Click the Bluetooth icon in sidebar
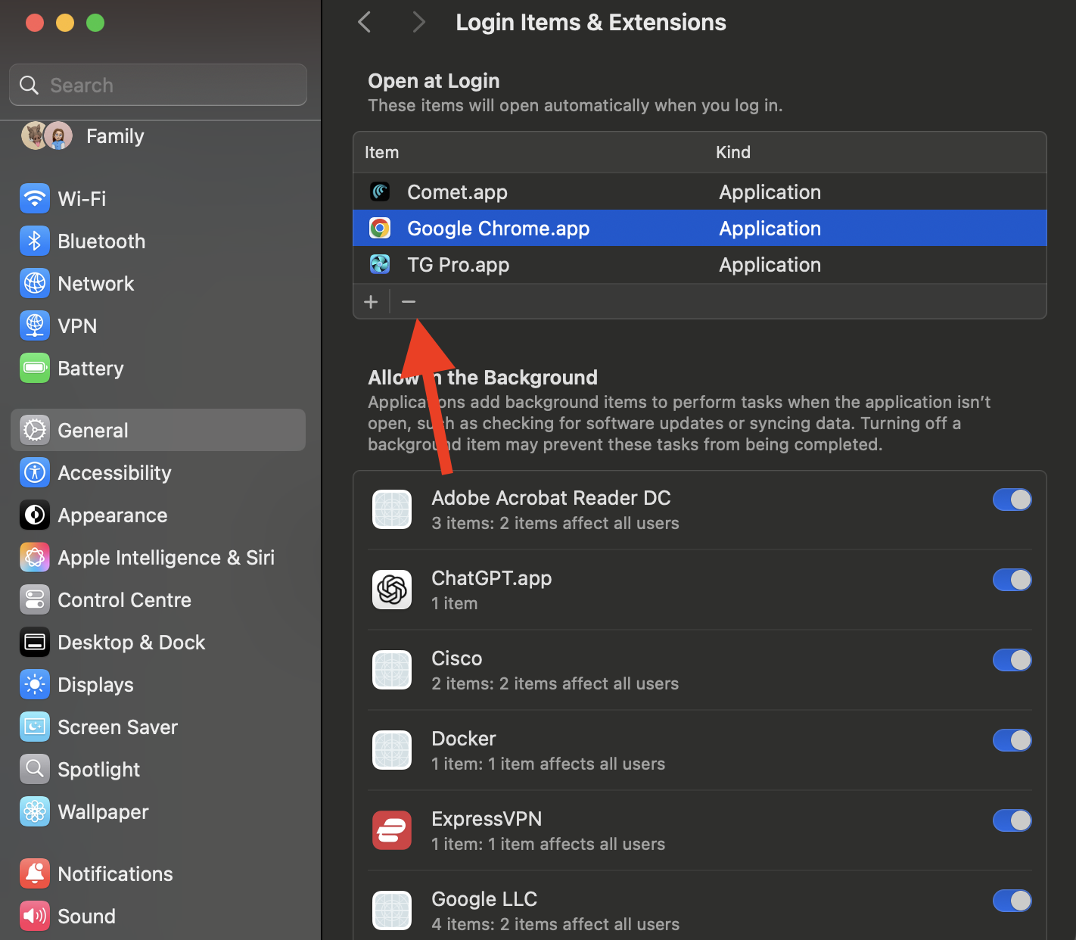 point(35,241)
